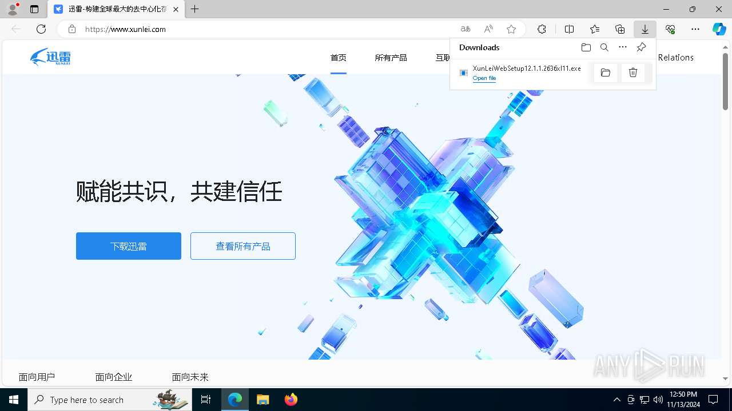Open the tab actions menu icon
732x411 pixels.
(34, 9)
